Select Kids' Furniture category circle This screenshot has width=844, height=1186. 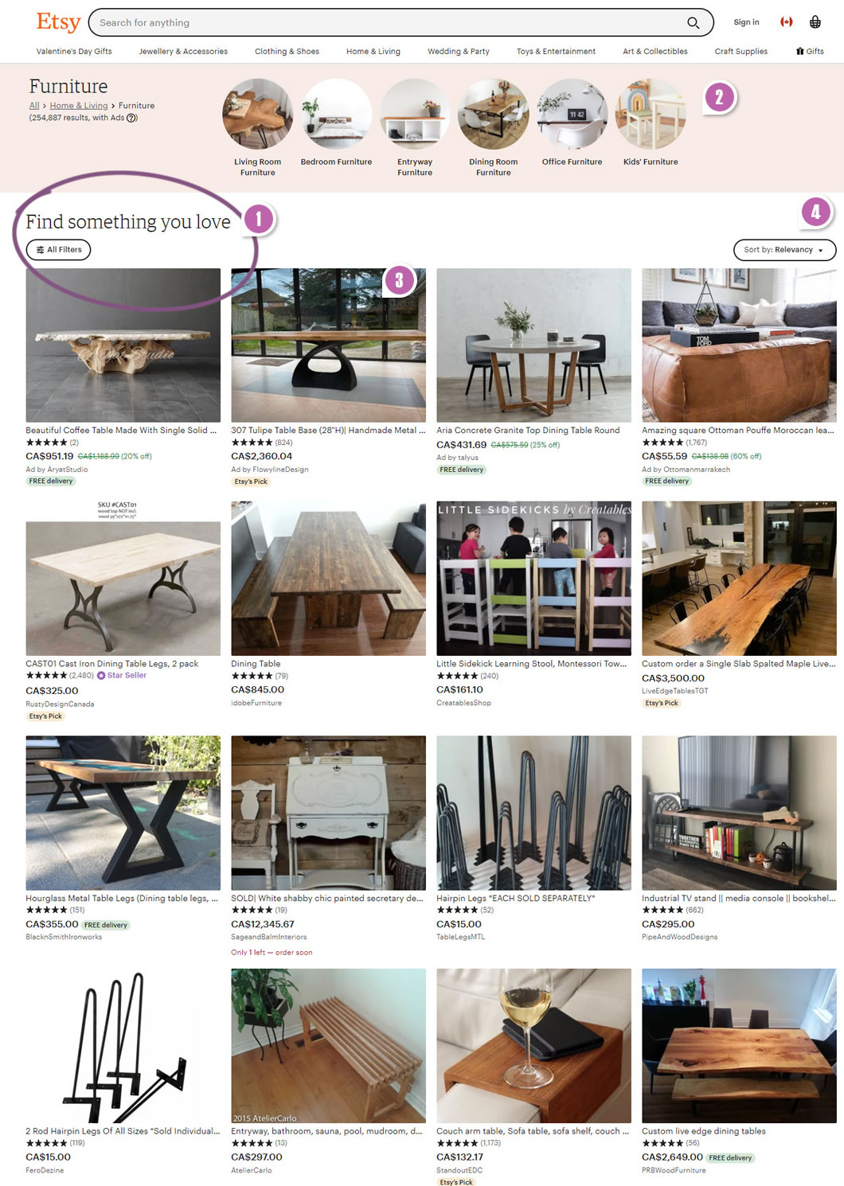point(651,115)
